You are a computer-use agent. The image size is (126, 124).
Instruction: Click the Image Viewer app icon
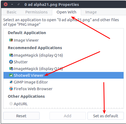point(11,40)
